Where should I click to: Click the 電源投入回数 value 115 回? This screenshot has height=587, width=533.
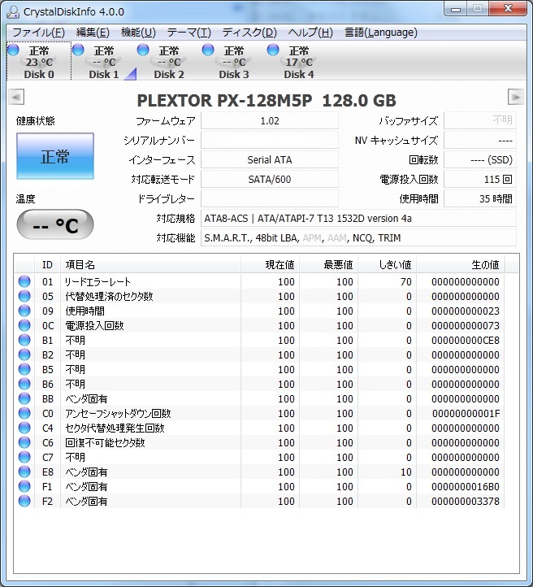(480, 180)
